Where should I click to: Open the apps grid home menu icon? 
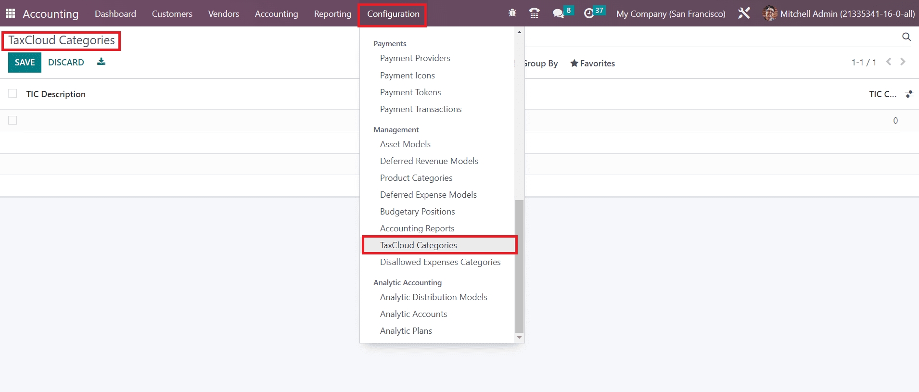10,13
